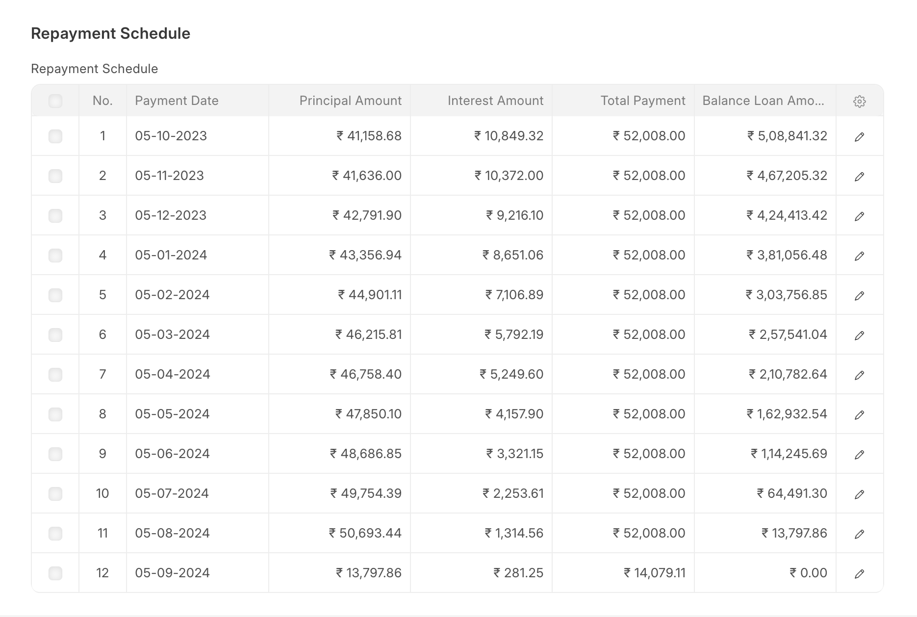Screen dimensions: 917x617
Task: Check the checkbox beside 05-08-2024
Action: pos(55,533)
